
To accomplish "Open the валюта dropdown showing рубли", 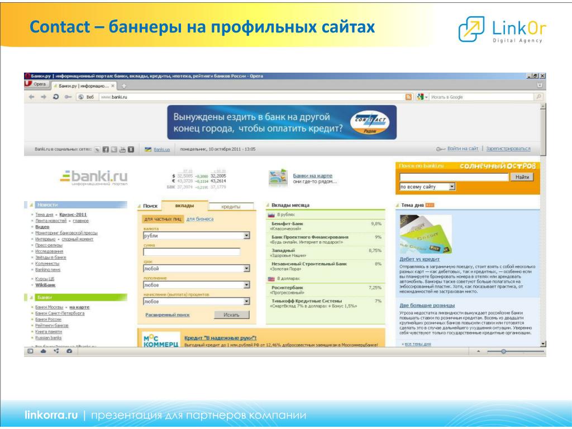I will pos(197,236).
